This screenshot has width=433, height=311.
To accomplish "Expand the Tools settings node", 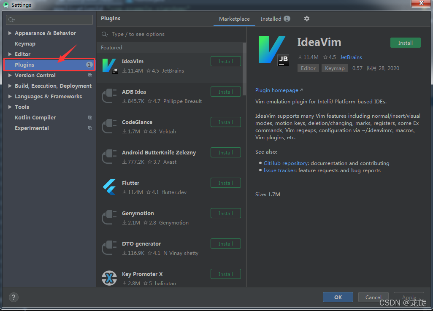I will tap(10, 107).
